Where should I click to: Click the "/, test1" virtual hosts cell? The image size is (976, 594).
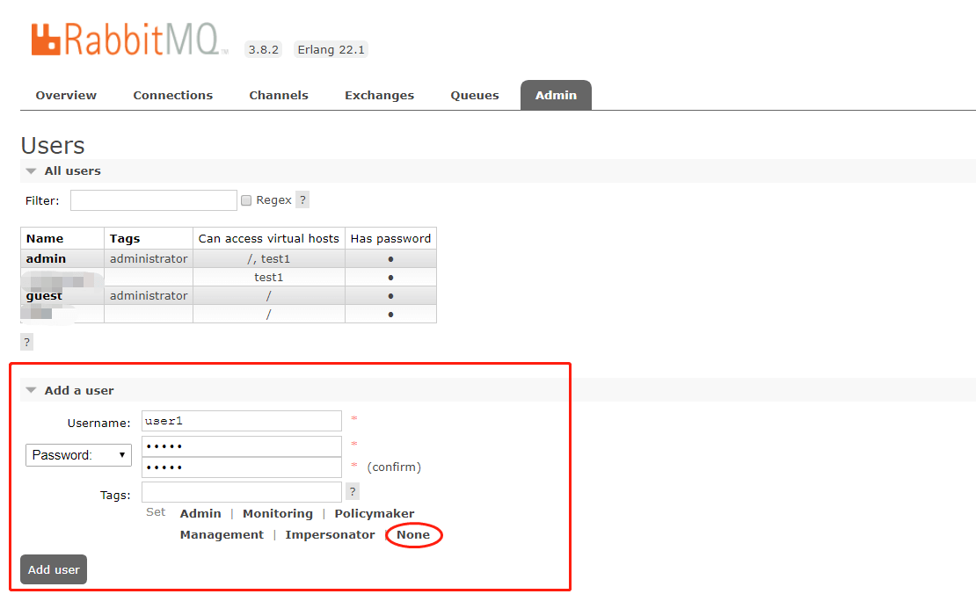[x=269, y=258]
